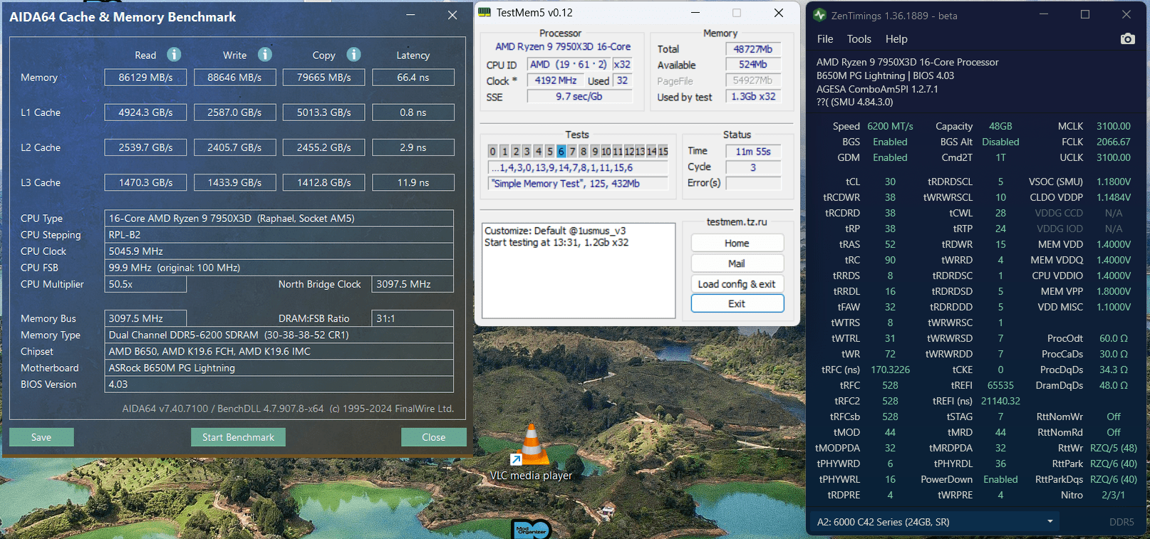1150x539 pixels.
Task: Click L3 Cache write value 1433.9 GB/s
Action: [x=234, y=182]
